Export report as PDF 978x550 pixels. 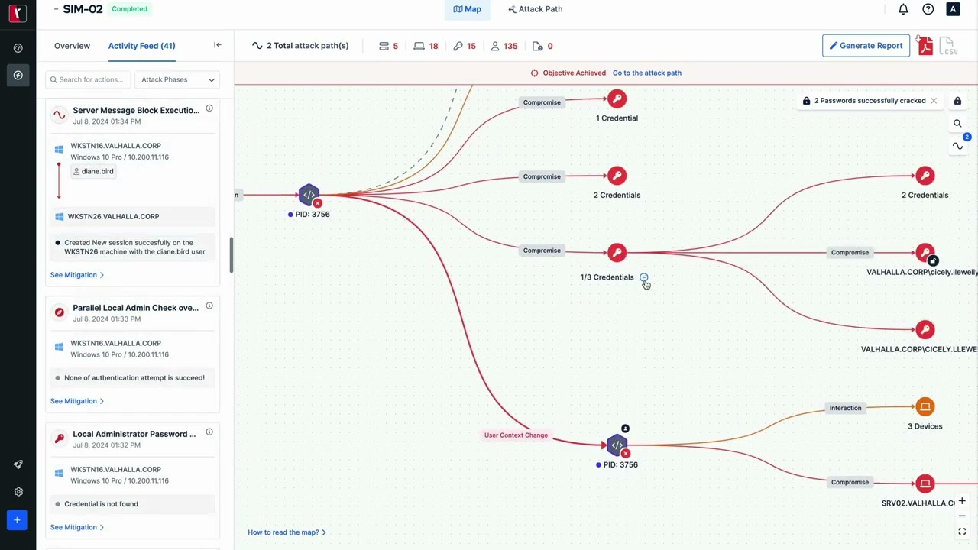(x=925, y=46)
